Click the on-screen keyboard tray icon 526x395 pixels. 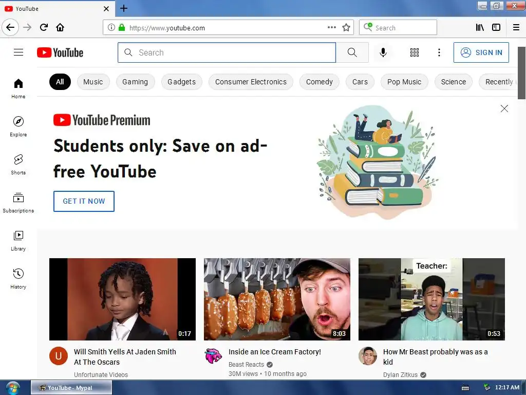coord(465,388)
